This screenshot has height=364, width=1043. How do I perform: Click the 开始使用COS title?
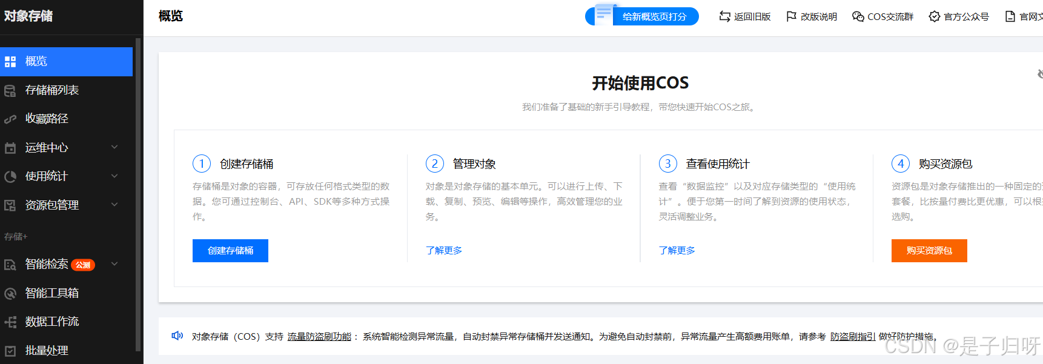point(640,83)
